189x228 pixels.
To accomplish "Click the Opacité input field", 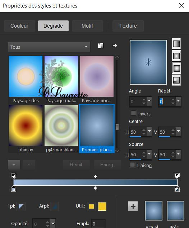I will coord(39,224).
